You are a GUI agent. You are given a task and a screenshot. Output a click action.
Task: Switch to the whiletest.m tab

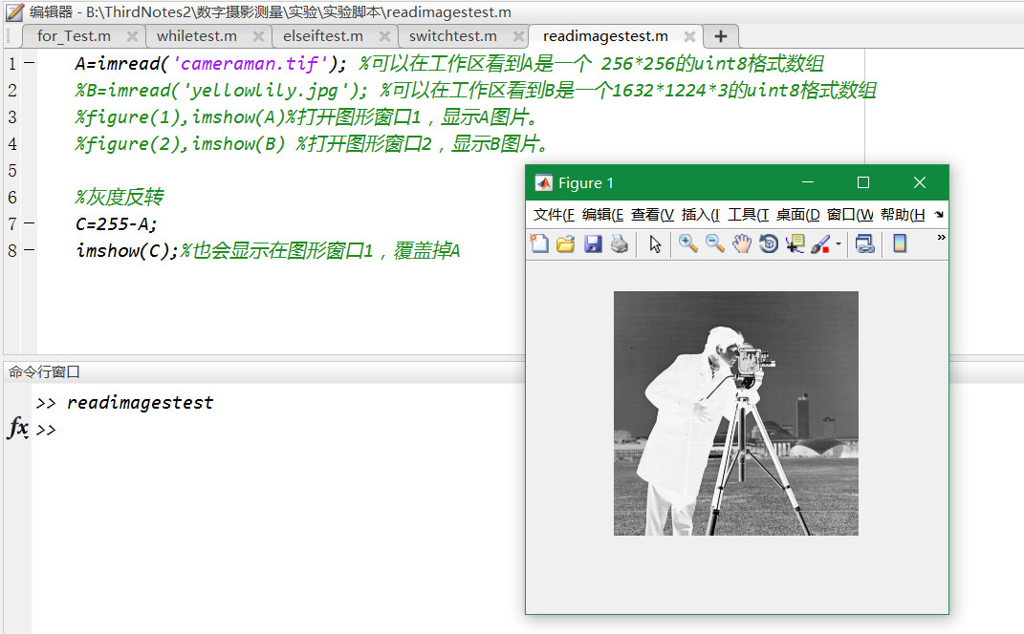[x=197, y=36]
